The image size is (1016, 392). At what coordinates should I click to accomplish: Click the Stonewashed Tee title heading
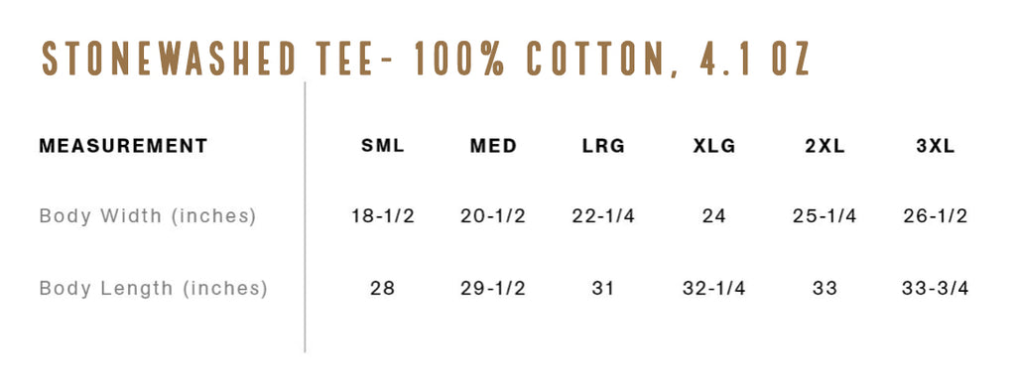[x=426, y=59]
